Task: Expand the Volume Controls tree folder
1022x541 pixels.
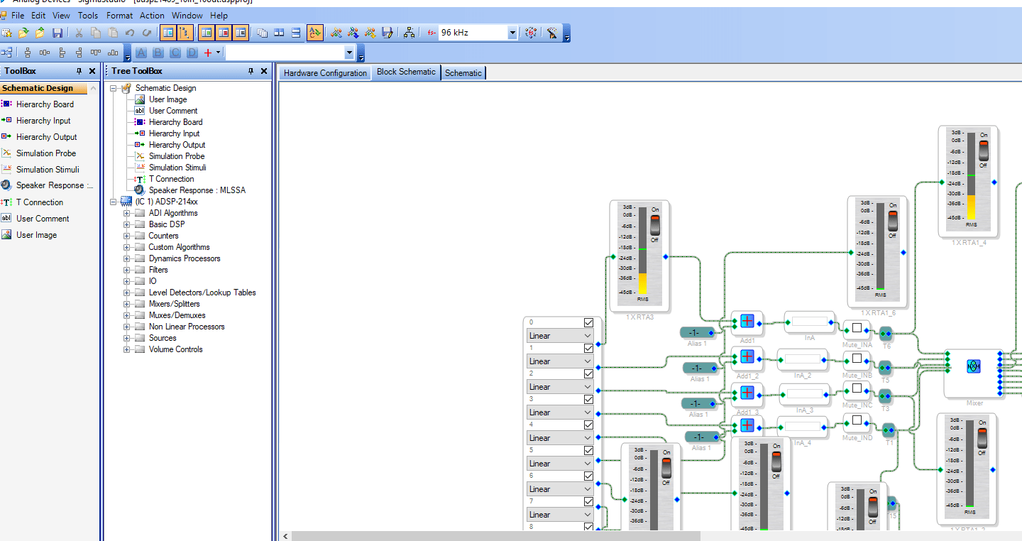Action: click(x=127, y=349)
